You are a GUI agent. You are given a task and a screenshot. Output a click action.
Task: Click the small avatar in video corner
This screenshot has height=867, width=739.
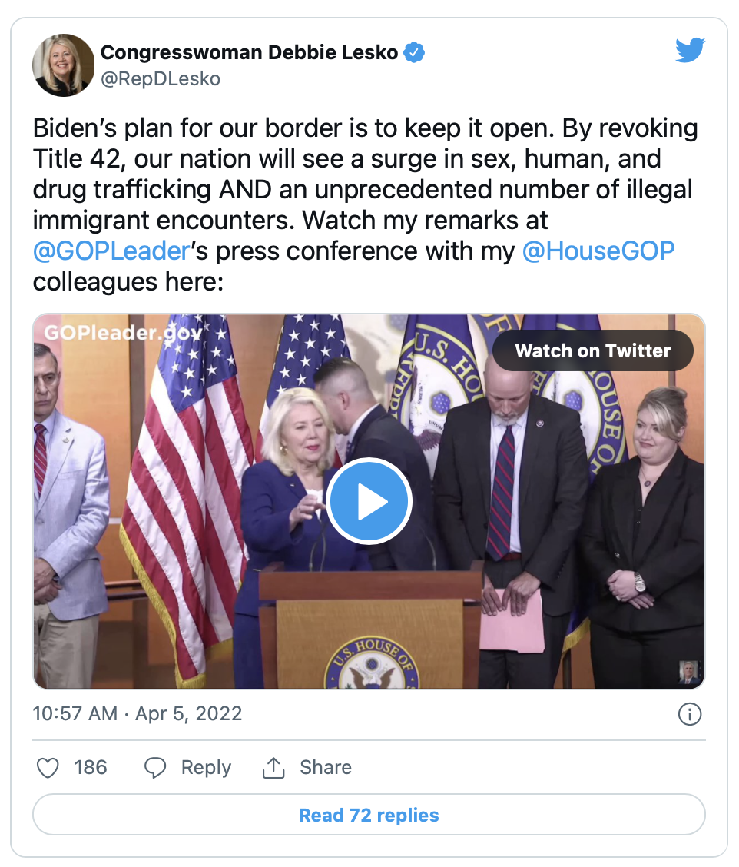tap(689, 673)
